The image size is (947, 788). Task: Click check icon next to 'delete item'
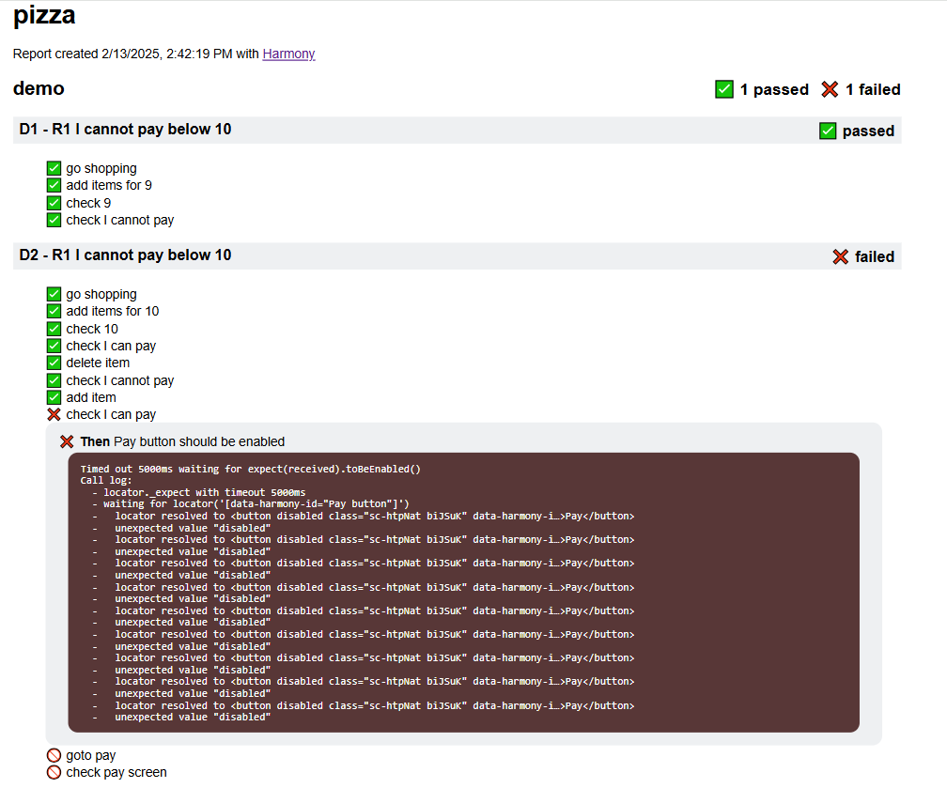[54, 363]
